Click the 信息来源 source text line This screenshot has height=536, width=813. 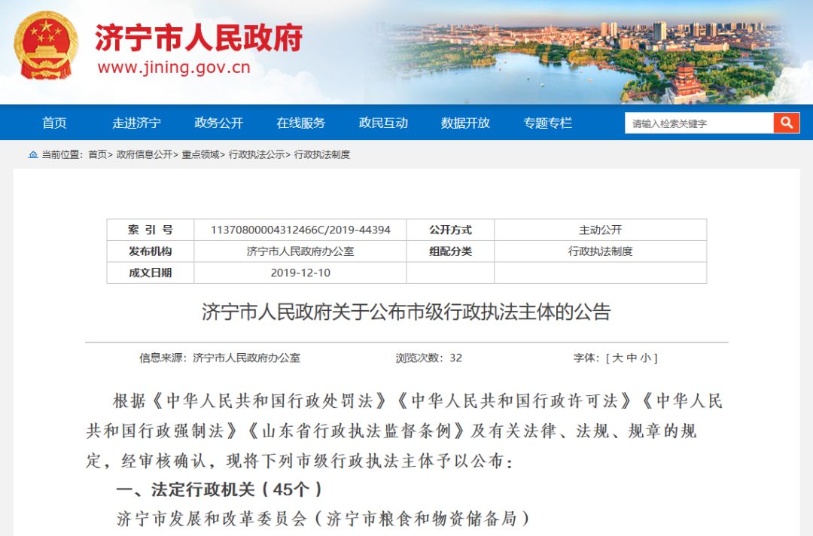pyautogui.click(x=220, y=358)
